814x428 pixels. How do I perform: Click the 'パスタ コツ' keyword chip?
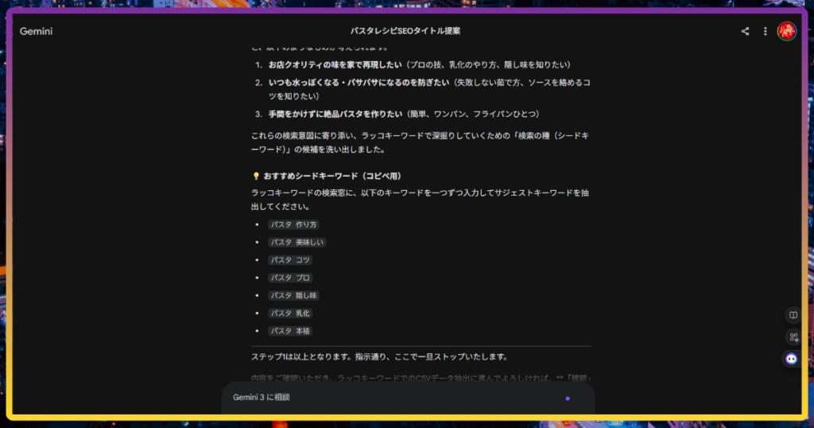coord(290,260)
